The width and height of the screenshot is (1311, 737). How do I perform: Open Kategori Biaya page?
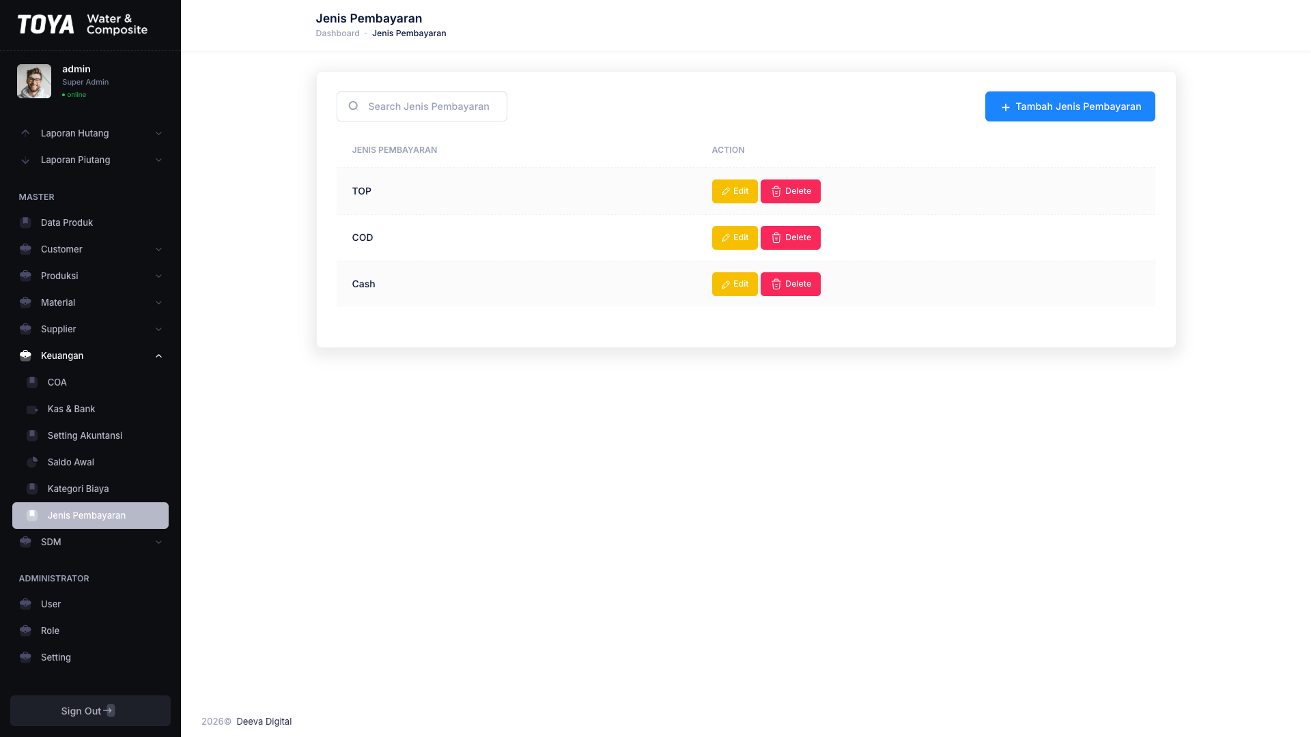point(90,489)
